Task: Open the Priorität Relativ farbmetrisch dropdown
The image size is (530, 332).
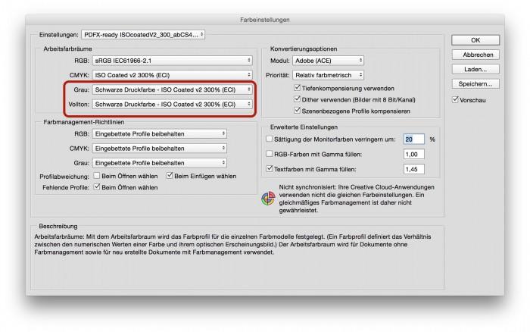Action: pos(328,75)
